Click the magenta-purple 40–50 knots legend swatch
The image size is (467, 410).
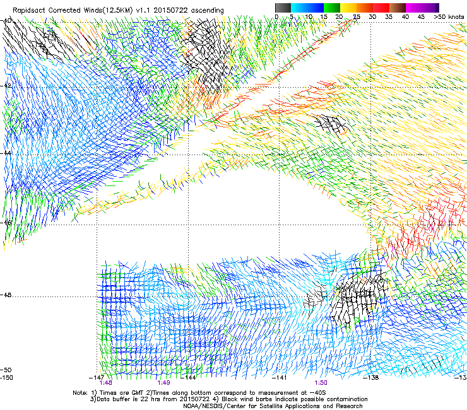tap(422, 8)
